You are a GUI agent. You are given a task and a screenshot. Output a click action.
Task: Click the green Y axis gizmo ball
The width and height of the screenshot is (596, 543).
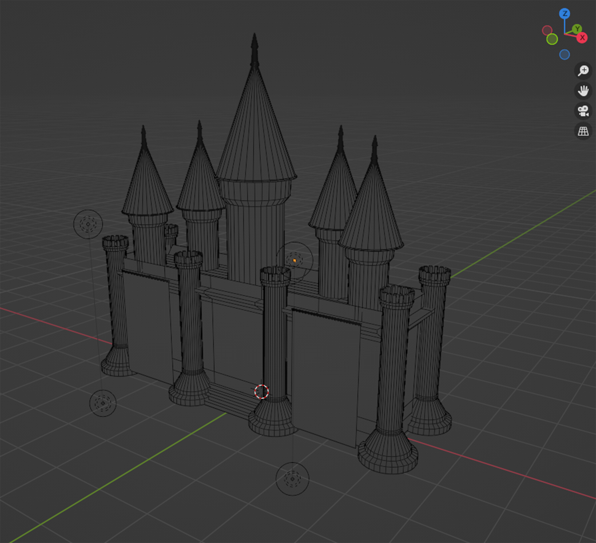(577, 29)
